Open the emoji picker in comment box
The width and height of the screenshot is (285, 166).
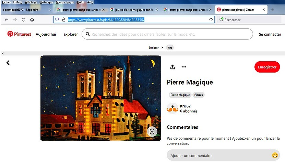[x=275, y=155]
